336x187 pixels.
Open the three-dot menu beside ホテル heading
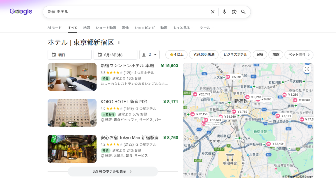point(119,42)
